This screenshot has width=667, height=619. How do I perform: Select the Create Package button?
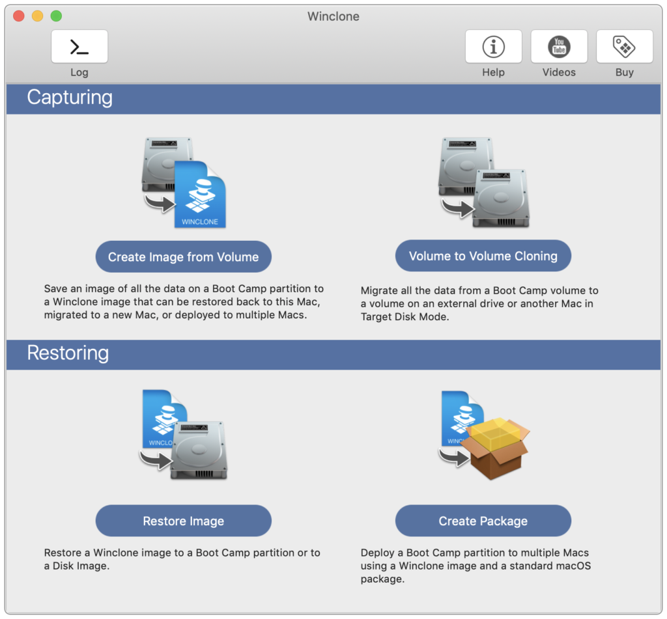[483, 521]
